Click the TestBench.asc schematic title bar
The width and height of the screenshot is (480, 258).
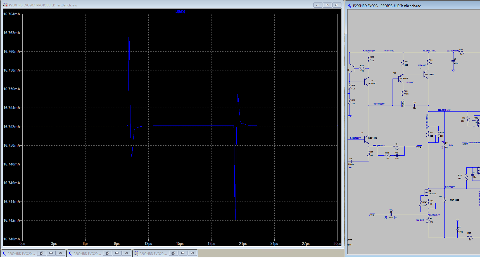click(x=414, y=6)
